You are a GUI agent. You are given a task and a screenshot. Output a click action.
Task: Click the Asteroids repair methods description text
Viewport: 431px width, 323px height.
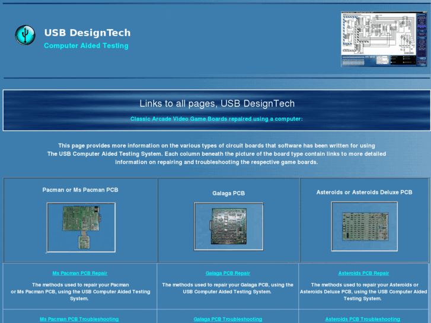tap(363, 292)
